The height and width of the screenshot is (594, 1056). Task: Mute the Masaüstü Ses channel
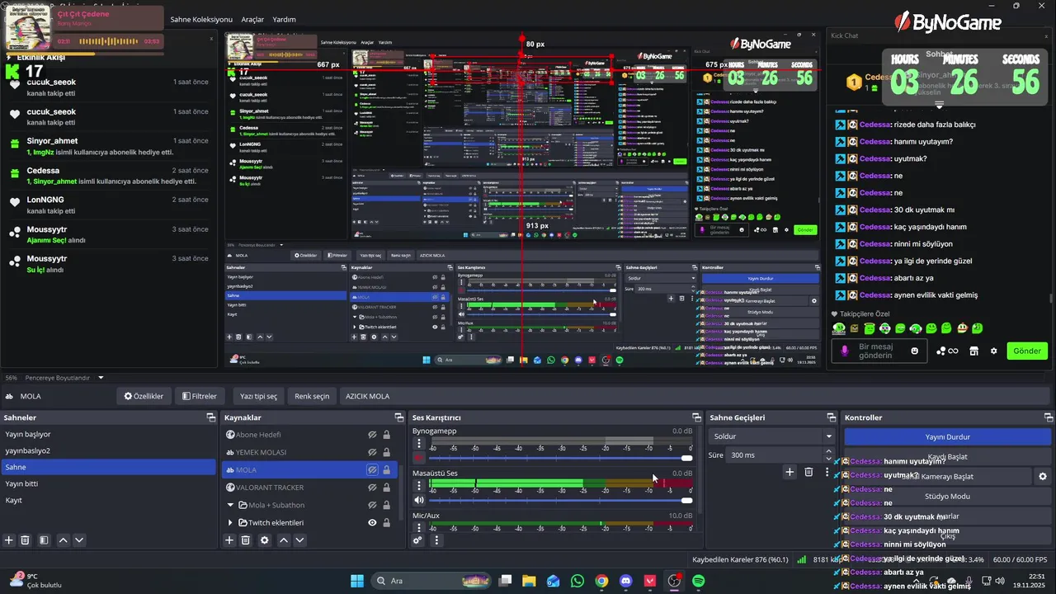click(x=419, y=499)
